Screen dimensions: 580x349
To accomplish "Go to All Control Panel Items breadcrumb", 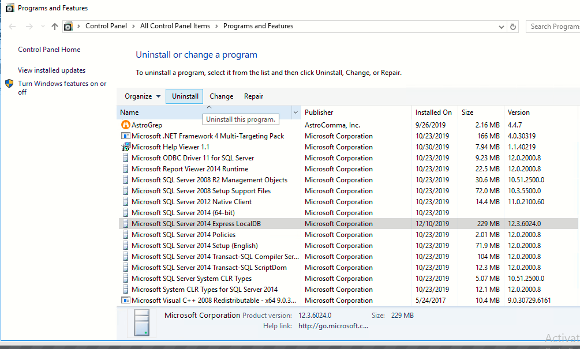I will pos(175,26).
